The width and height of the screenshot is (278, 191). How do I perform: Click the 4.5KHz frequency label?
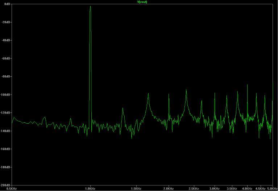pyautogui.click(x=260, y=189)
